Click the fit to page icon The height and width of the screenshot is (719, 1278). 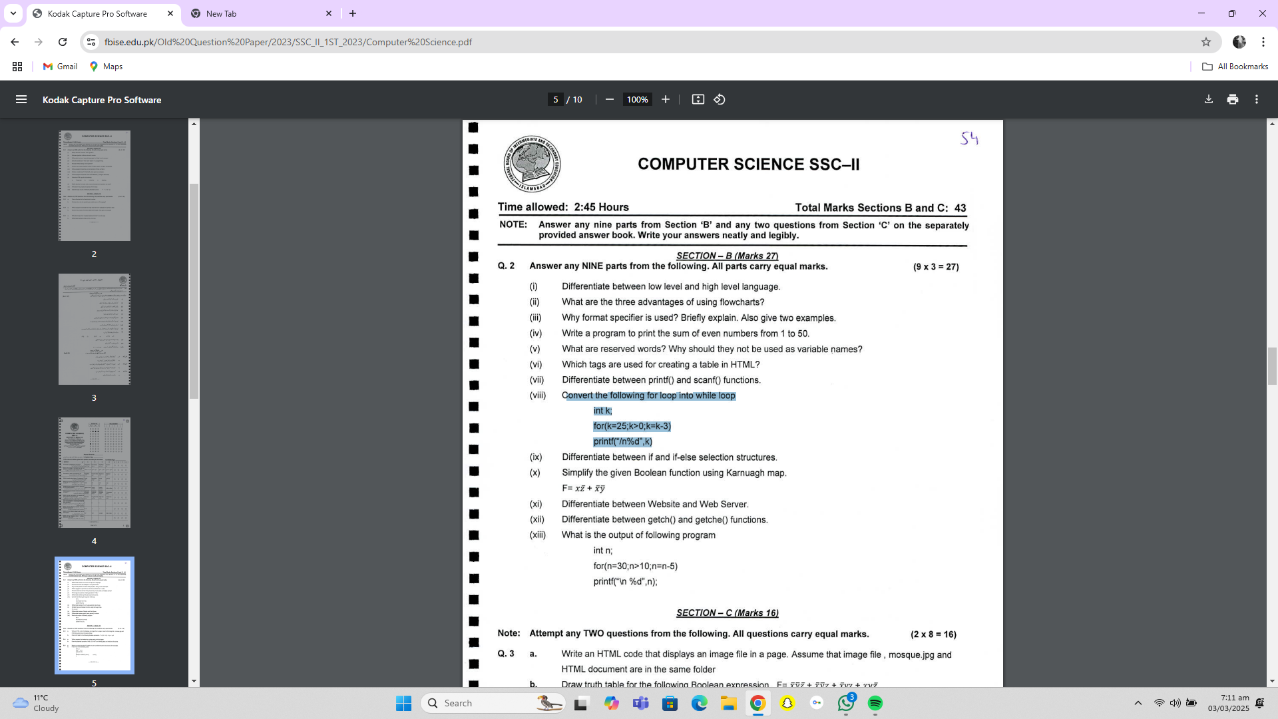pyautogui.click(x=698, y=99)
